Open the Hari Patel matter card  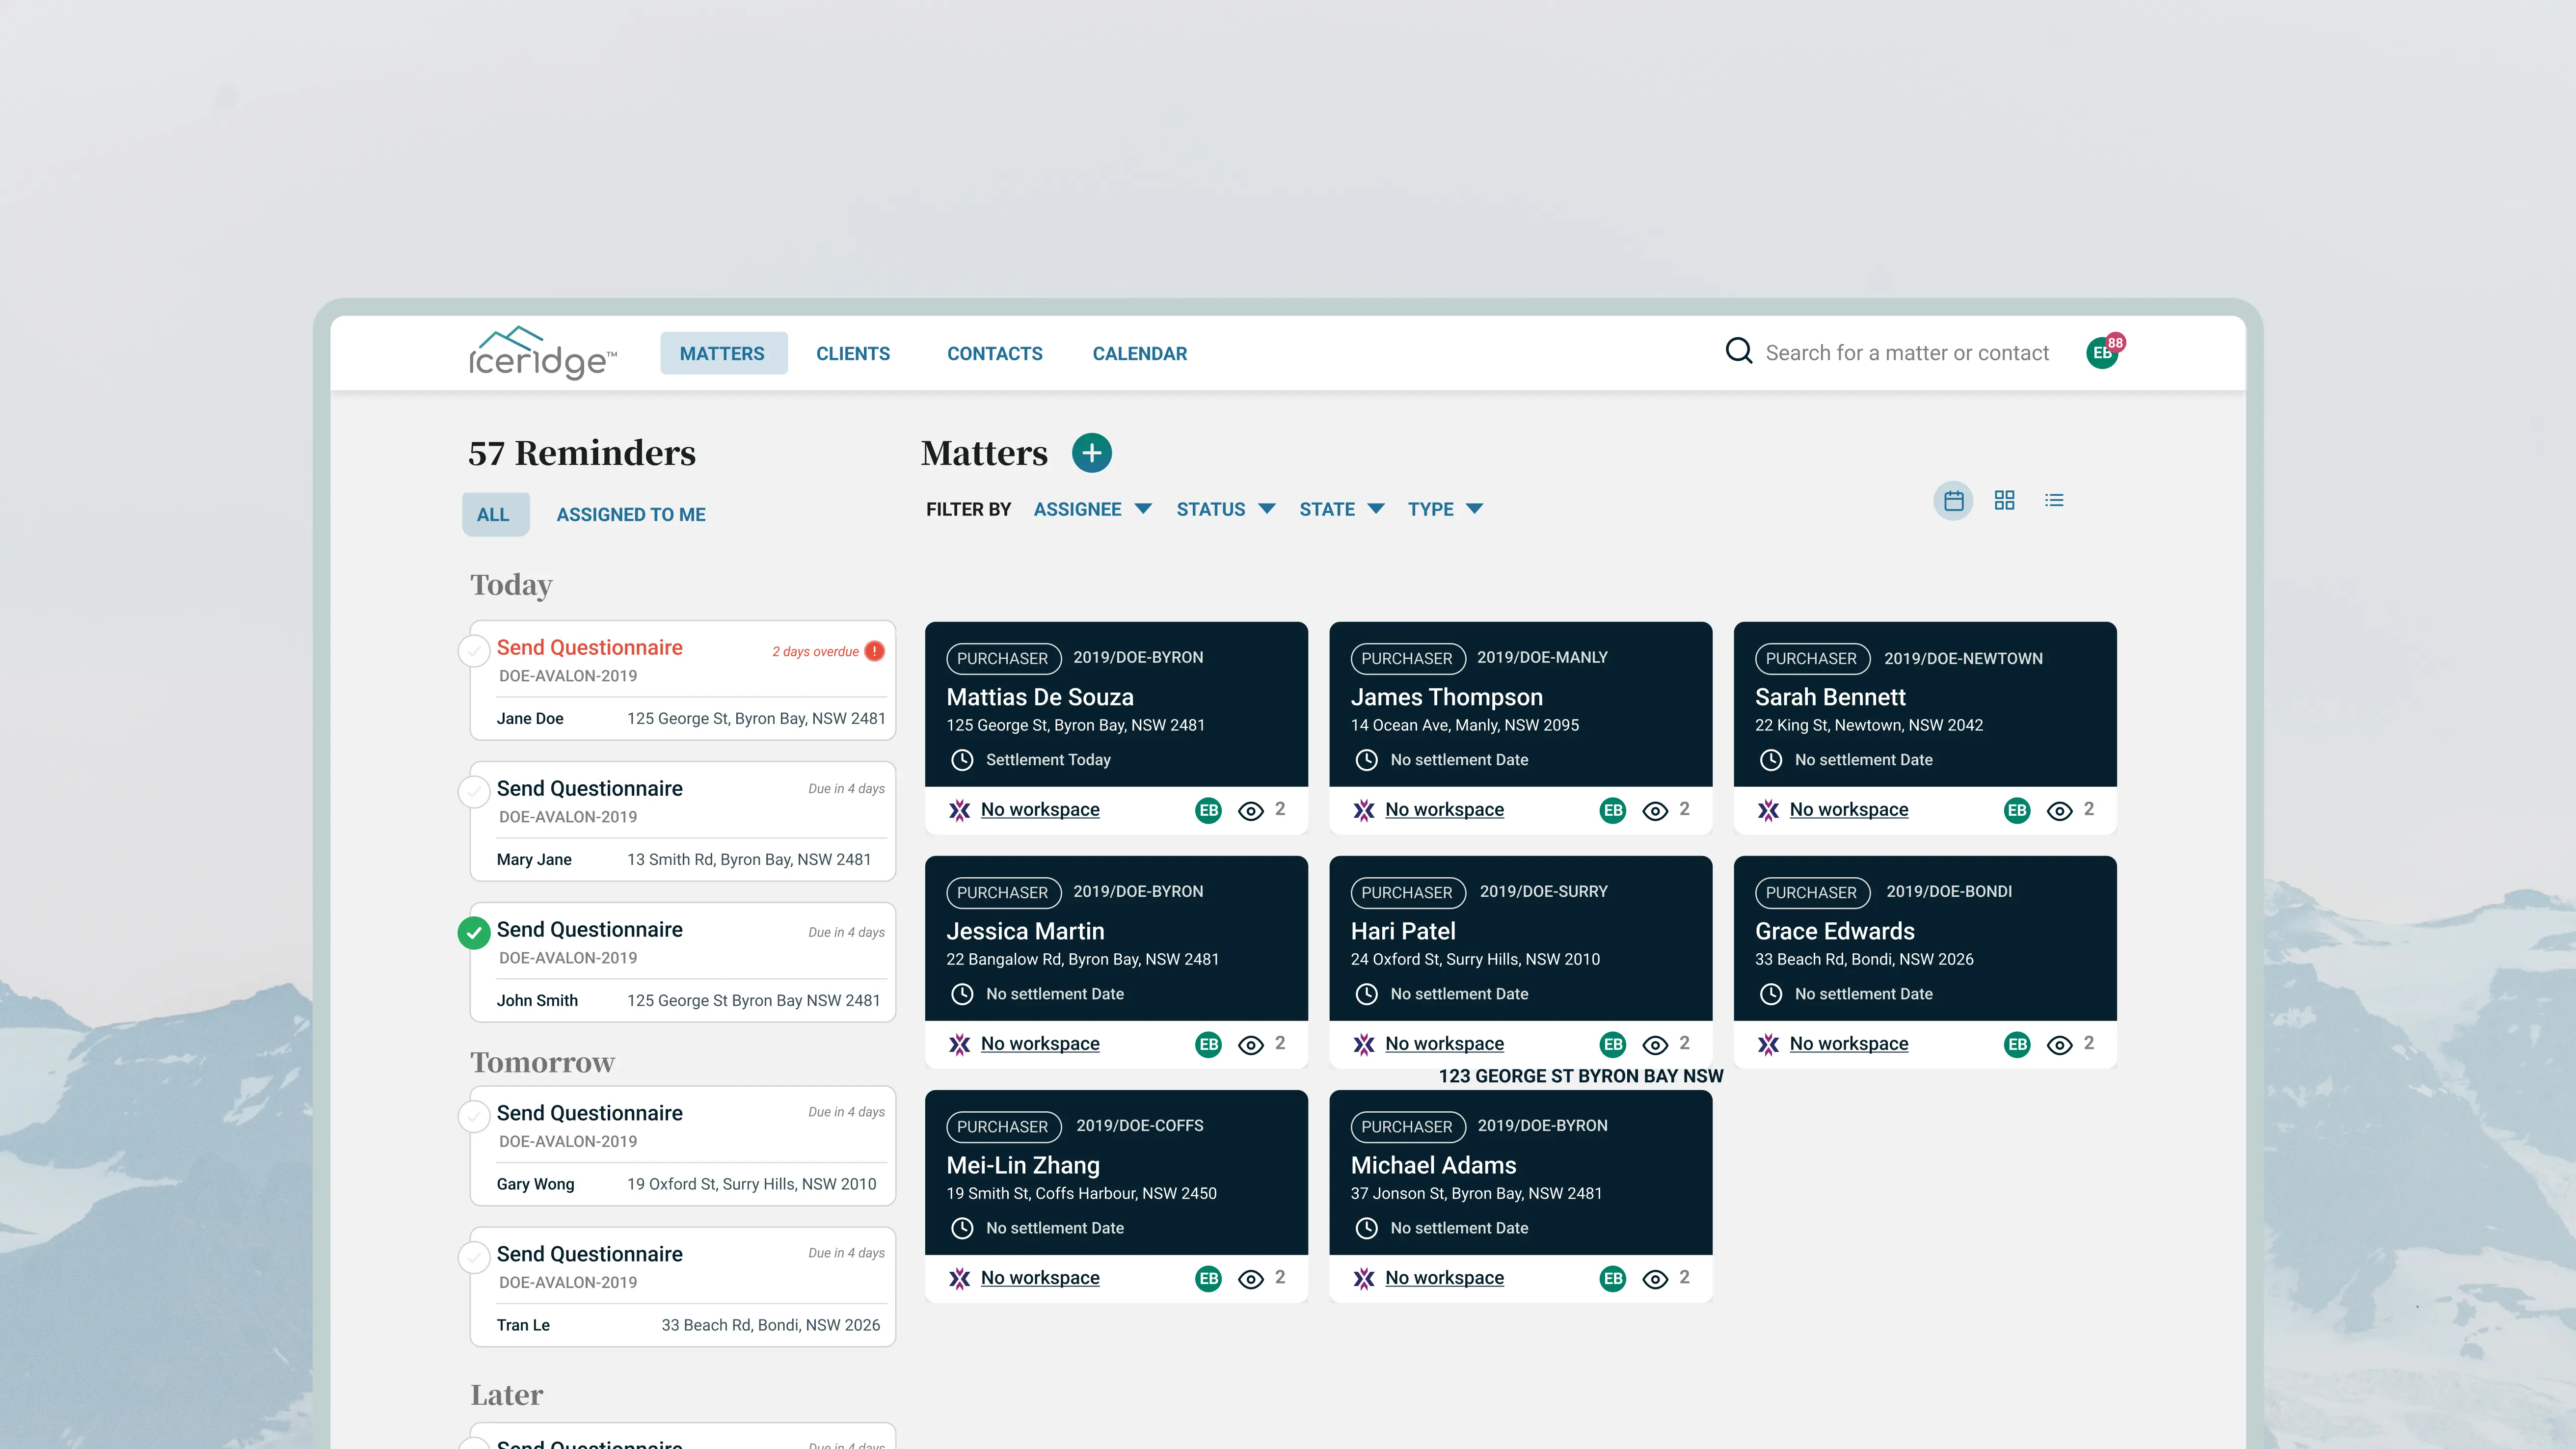coord(1520,961)
